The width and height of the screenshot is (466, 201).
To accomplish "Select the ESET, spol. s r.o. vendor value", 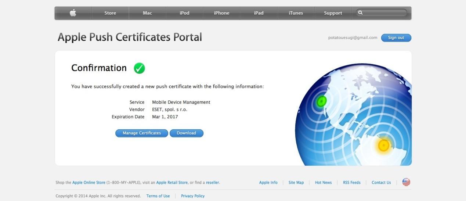I will coord(170,110).
